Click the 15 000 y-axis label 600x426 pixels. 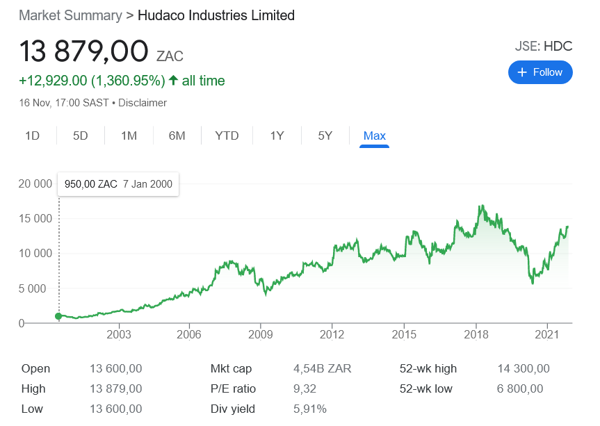coord(35,219)
